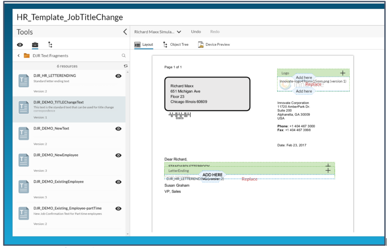Click ADD HERE in the LetterEnding zone
The width and height of the screenshot is (391, 248).
[212, 175]
